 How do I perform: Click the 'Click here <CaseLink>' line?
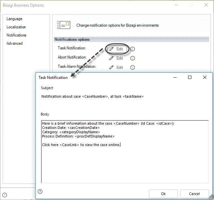pos(81,145)
